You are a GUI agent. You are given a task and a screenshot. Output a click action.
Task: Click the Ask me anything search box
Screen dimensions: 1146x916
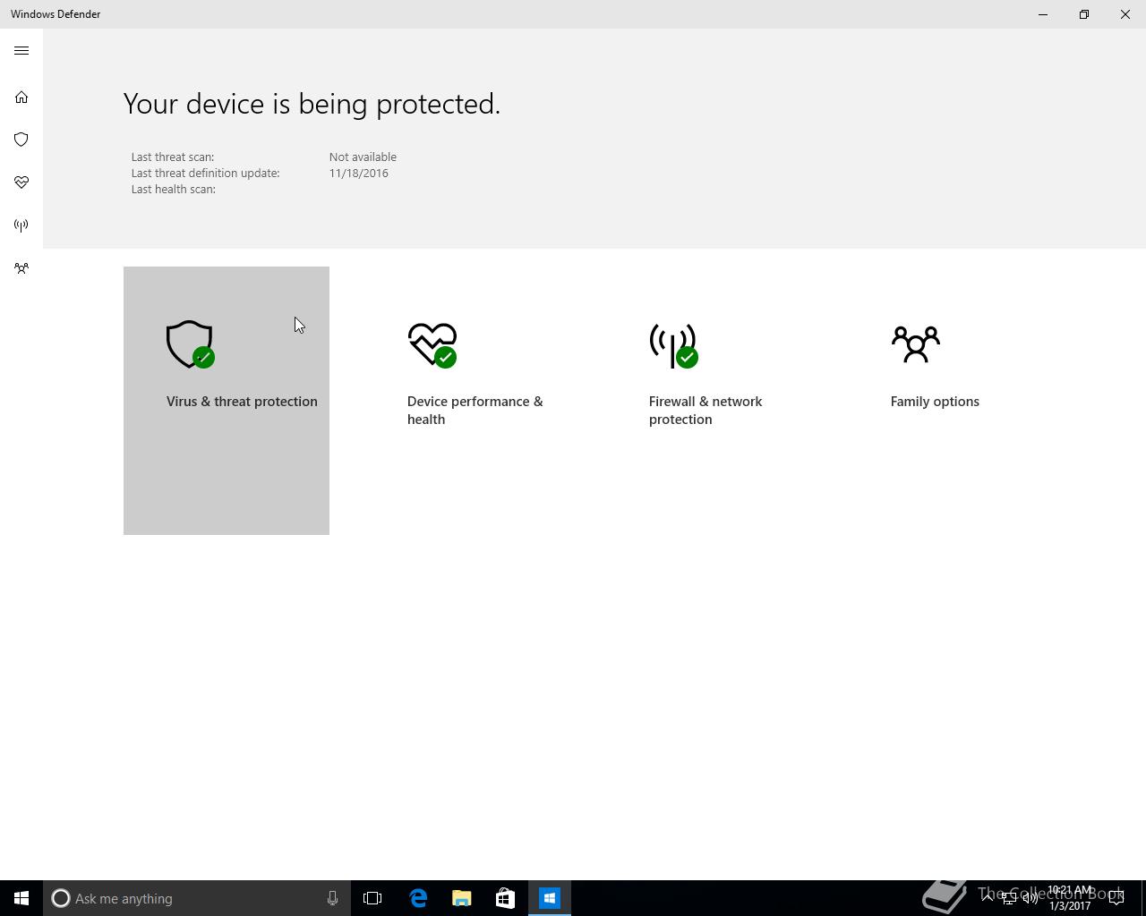[196, 898]
